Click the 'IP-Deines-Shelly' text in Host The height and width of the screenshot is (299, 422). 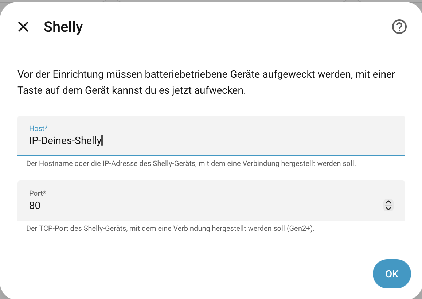tap(66, 140)
